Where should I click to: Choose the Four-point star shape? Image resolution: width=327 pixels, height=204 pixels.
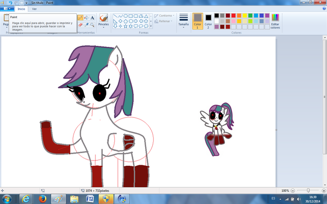[121, 26]
